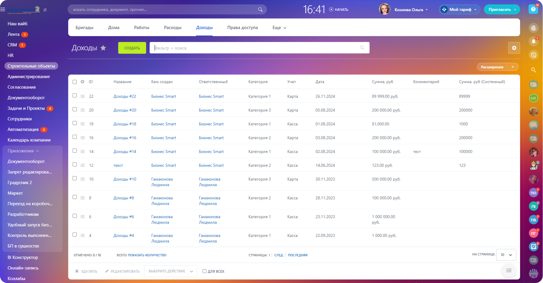
Task: Check the row for Доходы #10
Action: [75, 178]
